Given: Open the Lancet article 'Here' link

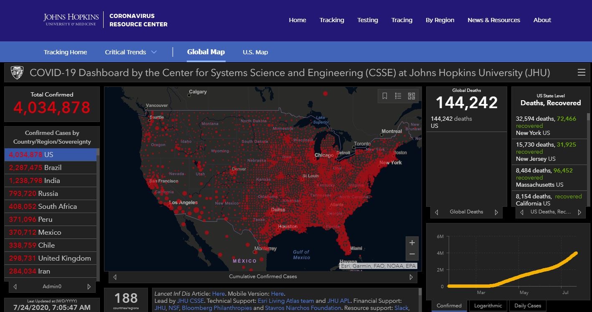Looking at the screenshot, I should coord(219,294).
